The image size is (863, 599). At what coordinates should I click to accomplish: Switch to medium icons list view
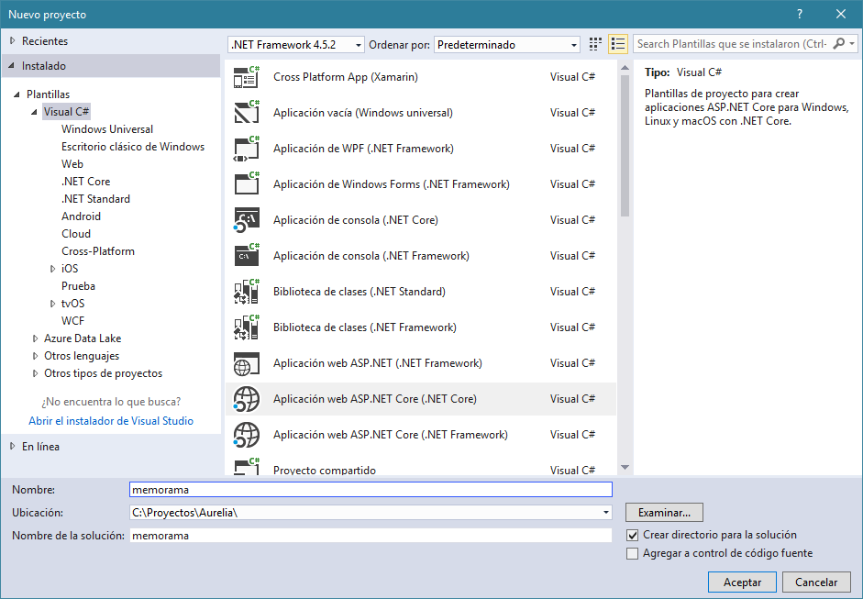point(618,44)
